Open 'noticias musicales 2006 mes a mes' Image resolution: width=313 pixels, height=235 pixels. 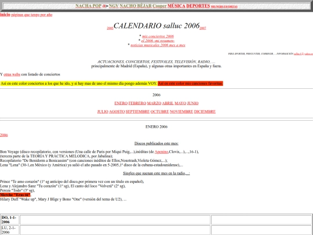click(158, 45)
